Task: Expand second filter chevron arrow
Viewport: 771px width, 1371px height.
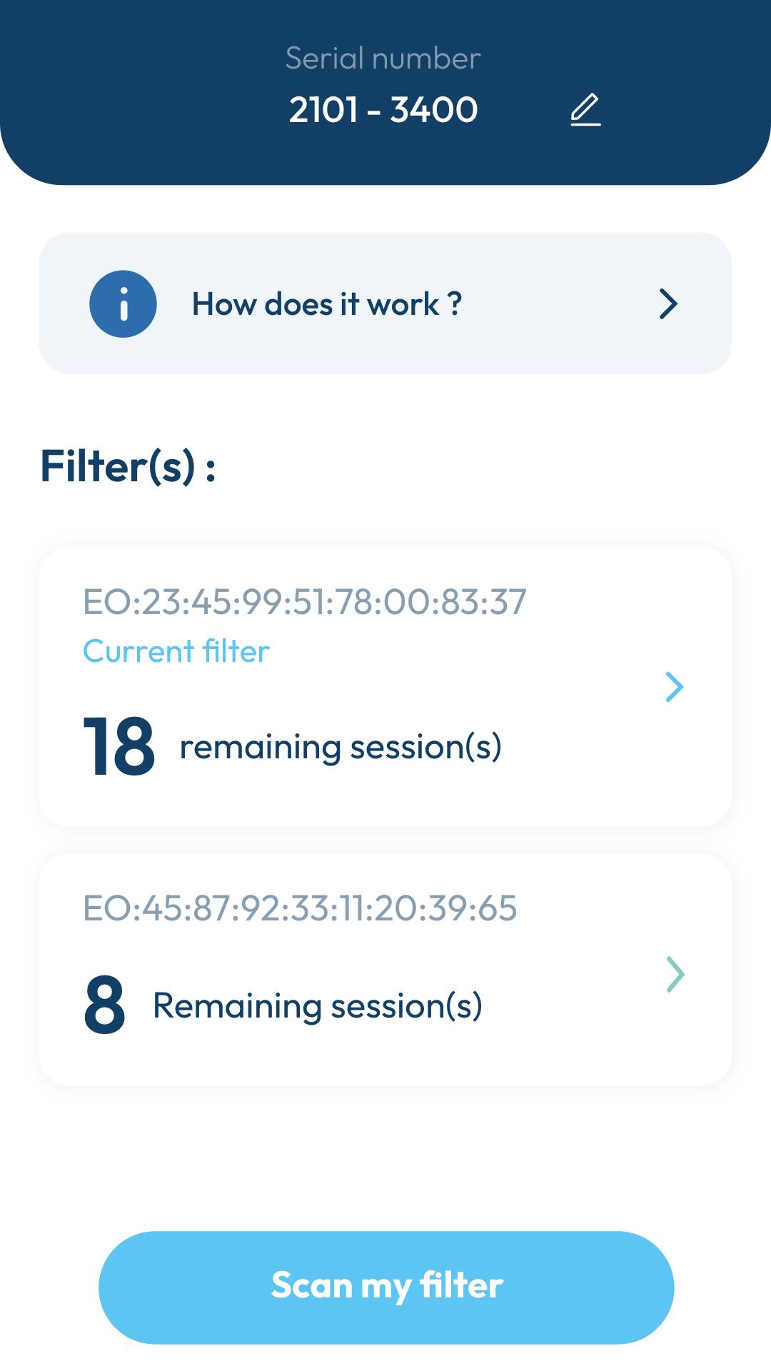Action: (x=675, y=974)
